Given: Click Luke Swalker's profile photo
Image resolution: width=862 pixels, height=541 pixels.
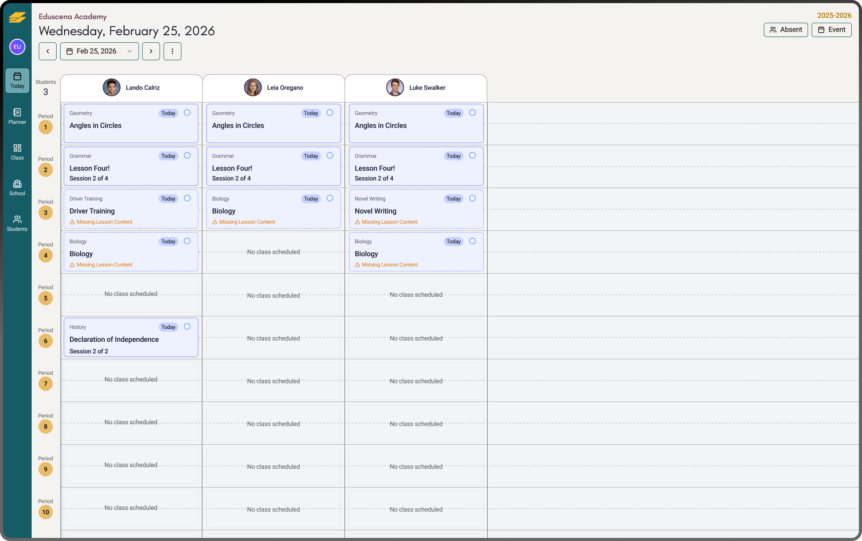Looking at the screenshot, I should (395, 88).
